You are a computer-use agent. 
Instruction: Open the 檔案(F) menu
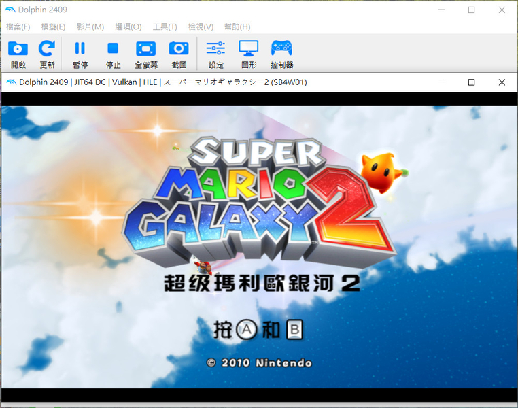[18, 27]
